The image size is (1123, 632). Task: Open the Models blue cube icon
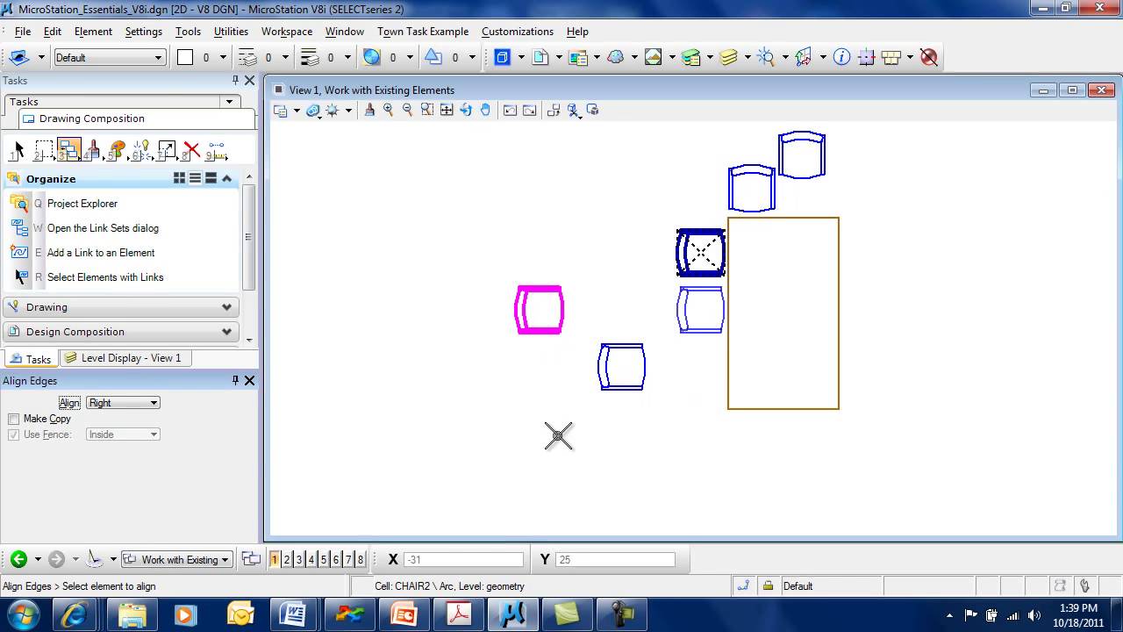(x=503, y=57)
